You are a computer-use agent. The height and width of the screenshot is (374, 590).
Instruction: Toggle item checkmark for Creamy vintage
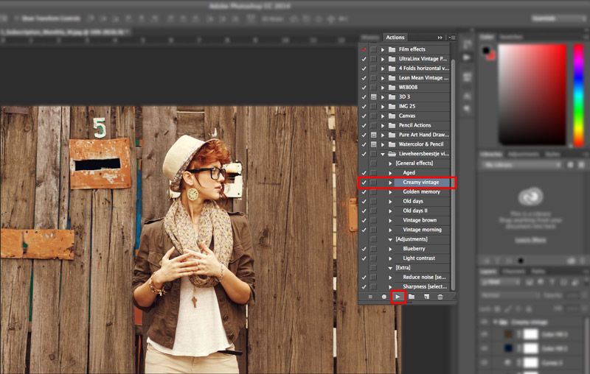click(x=364, y=183)
